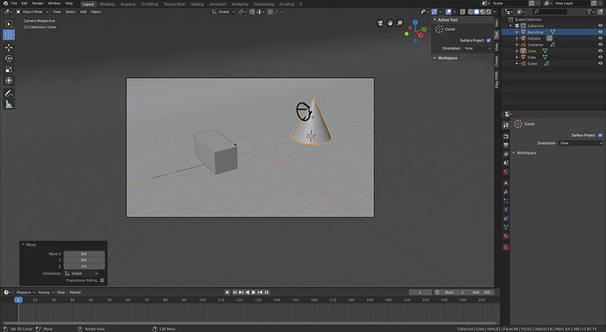Open the Object properties tab

click(506, 183)
